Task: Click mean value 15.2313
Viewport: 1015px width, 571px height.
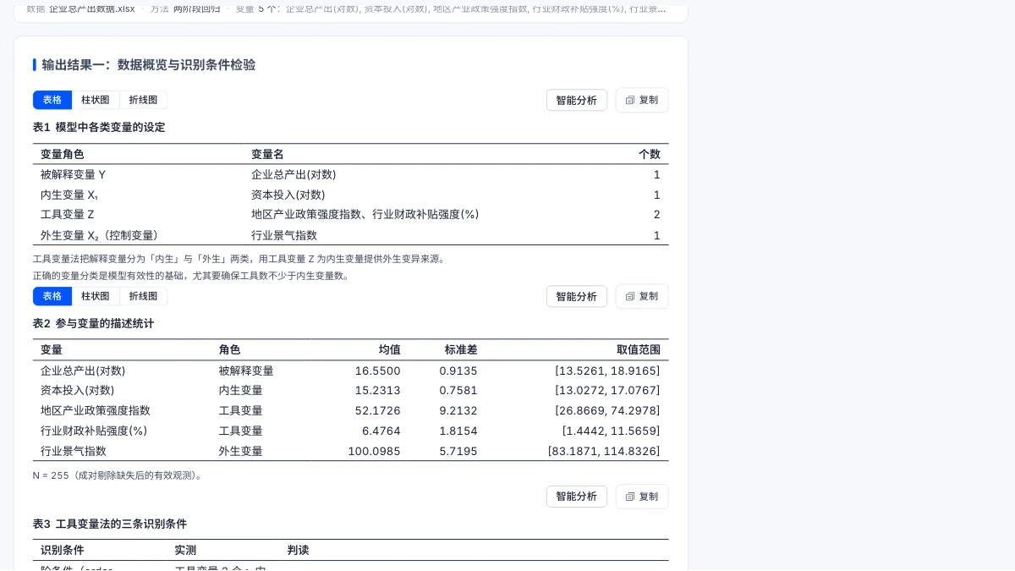Action: tap(377, 390)
